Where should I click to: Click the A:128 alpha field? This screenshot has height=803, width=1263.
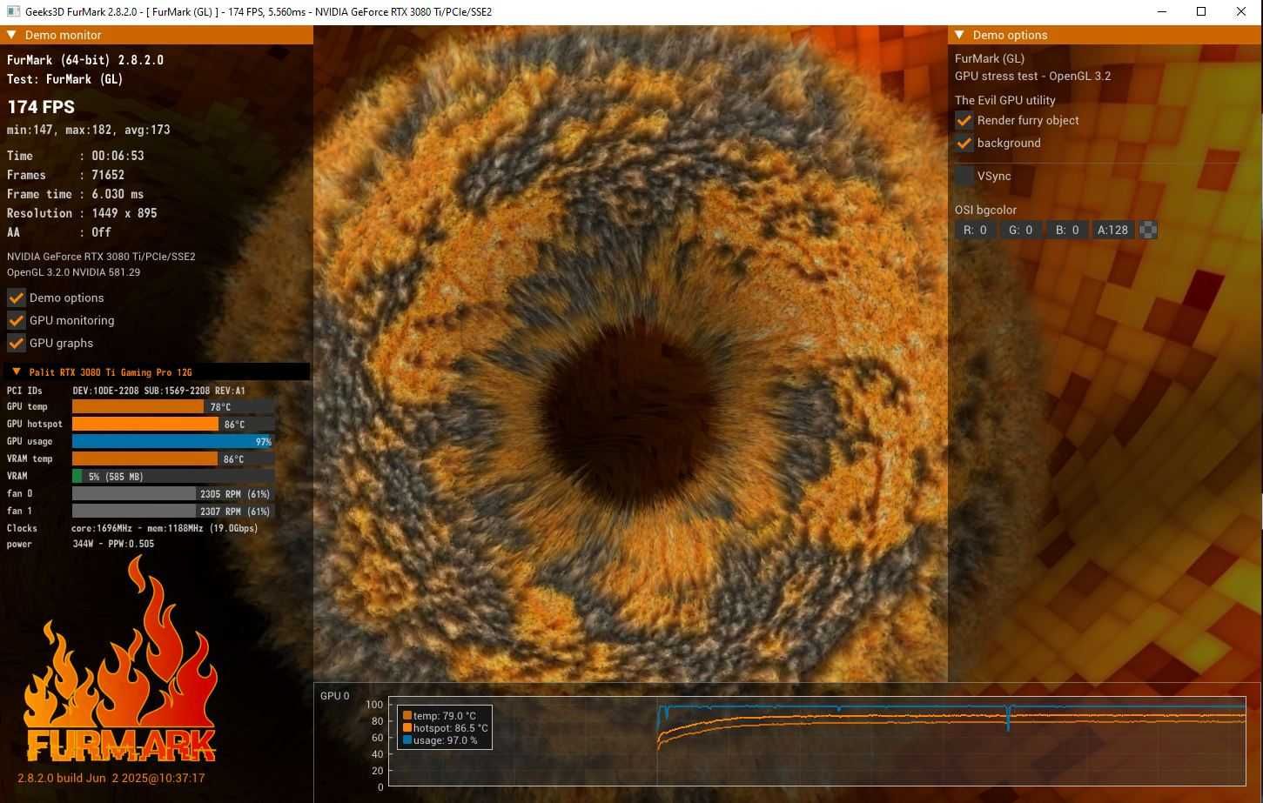pyautogui.click(x=1113, y=230)
